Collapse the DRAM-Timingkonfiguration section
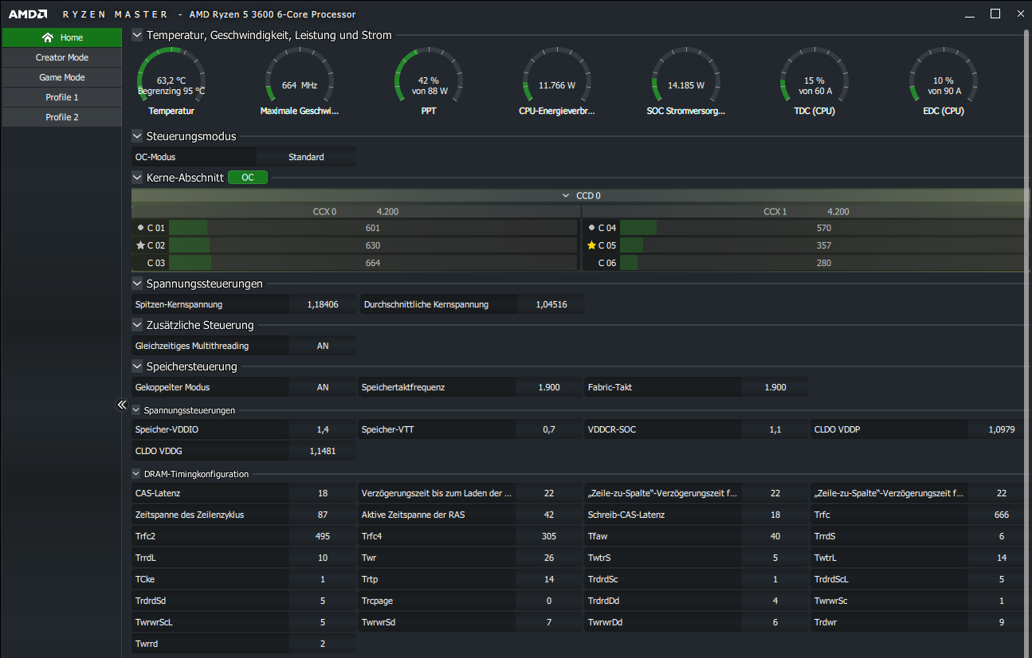The height and width of the screenshot is (658, 1032). coord(137,474)
